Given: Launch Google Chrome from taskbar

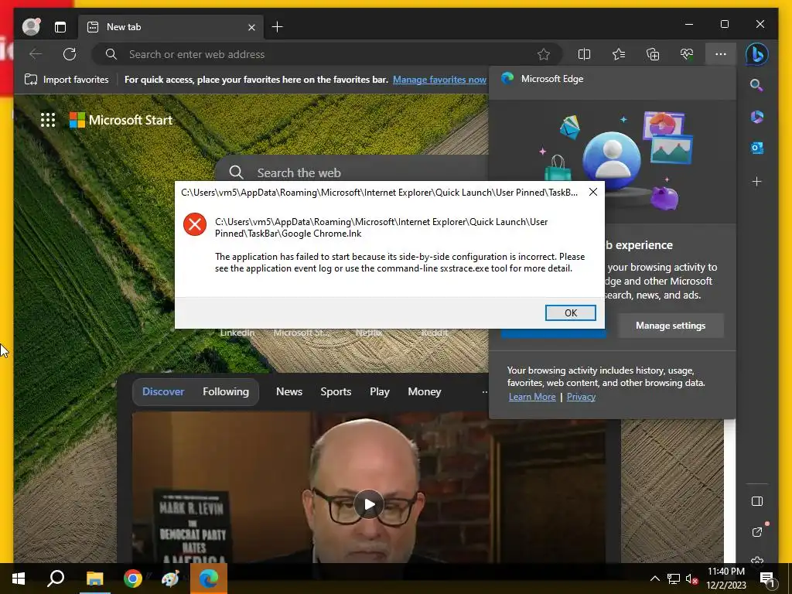Looking at the screenshot, I should [x=133, y=579].
